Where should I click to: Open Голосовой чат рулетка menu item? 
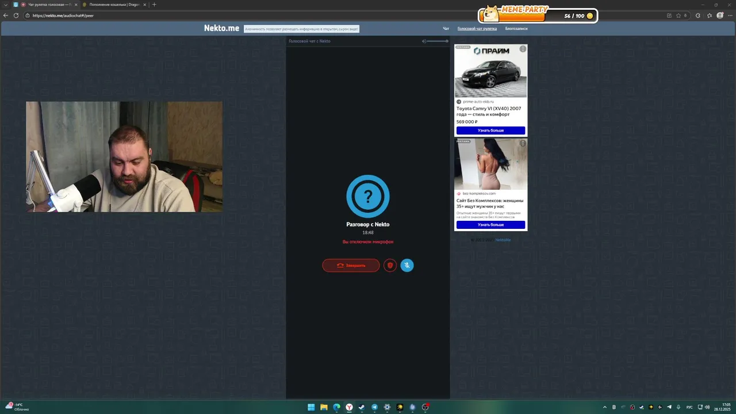point(477,28)
